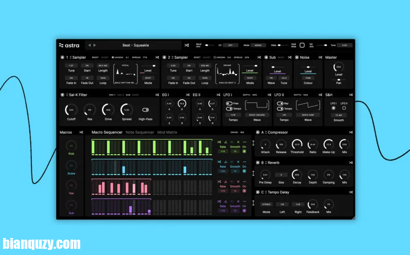The height and width of the screenshot is (255, 410).
Task: Click the reorder arrow beside the Compressor
Action: coord(253,143)
